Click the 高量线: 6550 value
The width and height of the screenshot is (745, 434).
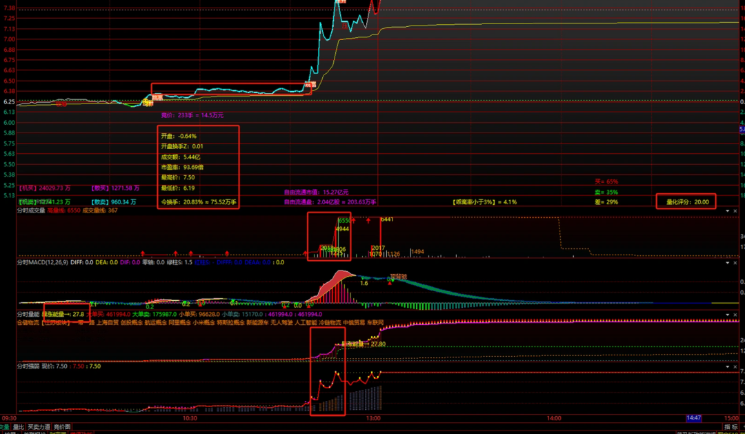coord(63,210)
